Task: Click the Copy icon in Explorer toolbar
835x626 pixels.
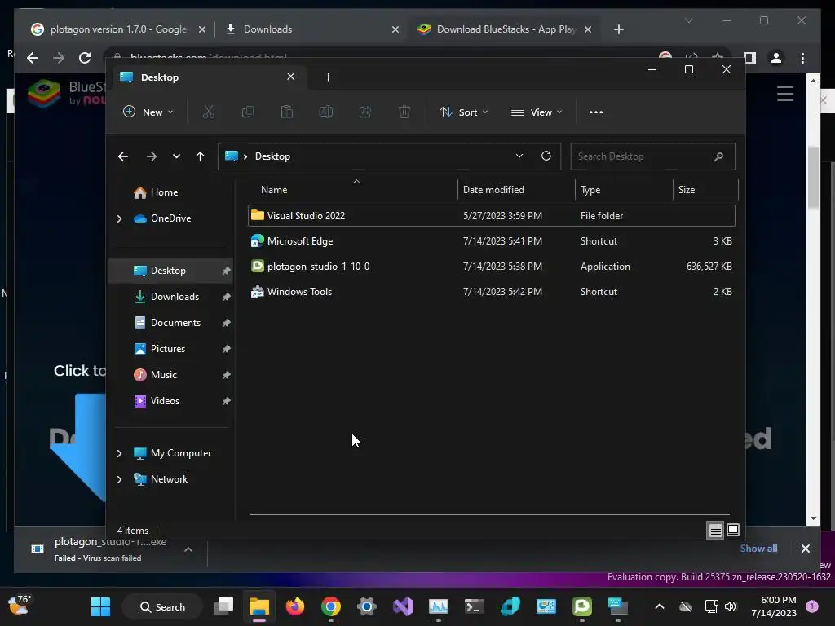Action: tap(248, 112)
